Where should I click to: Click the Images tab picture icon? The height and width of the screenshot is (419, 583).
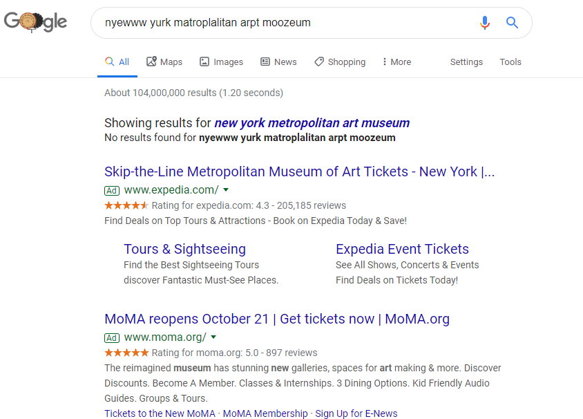[x=204, y=62]
